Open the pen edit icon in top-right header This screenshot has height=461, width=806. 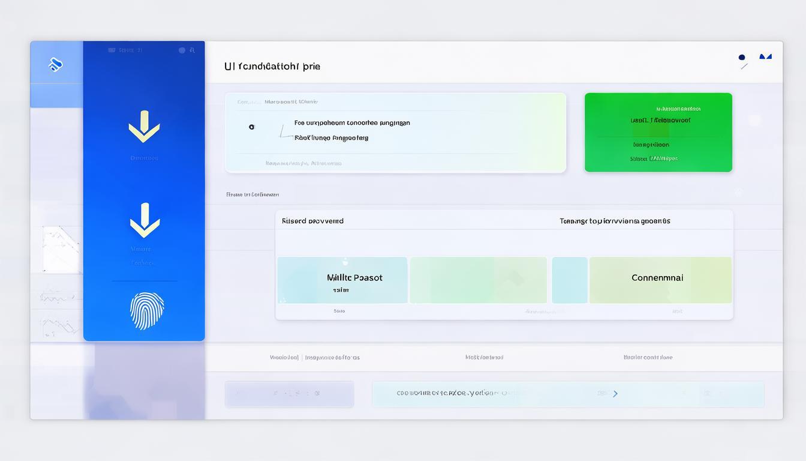point(744,66)
